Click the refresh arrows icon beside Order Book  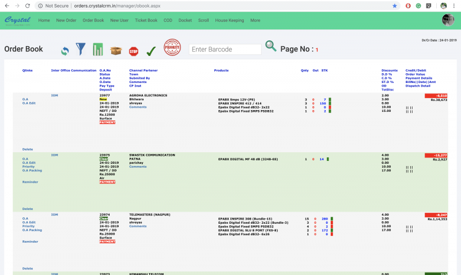65,51
